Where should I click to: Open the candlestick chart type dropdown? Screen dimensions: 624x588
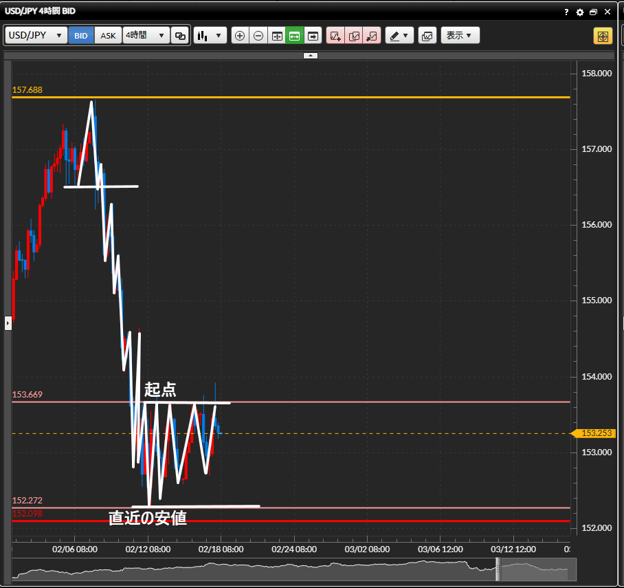(x=210, y=36)
